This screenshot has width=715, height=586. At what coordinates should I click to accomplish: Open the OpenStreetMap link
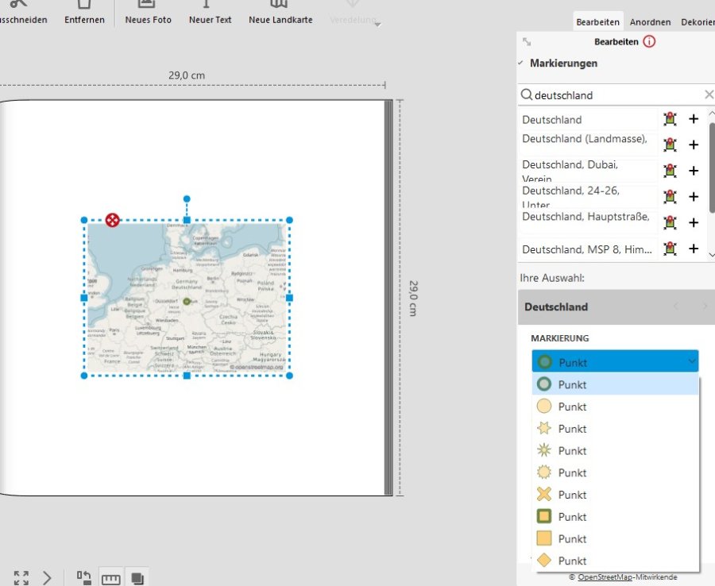tap(605, 577)
